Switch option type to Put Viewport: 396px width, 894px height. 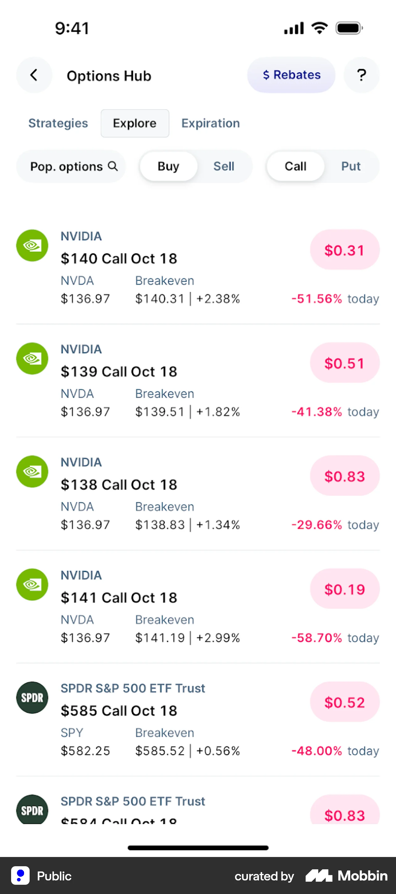point(351,166)
